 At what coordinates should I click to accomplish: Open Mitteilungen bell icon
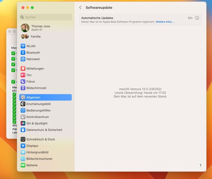(23, 68)
